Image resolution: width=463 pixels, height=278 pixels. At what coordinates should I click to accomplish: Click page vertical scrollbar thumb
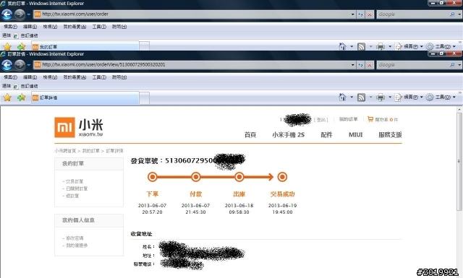click(x=459, y=161)
